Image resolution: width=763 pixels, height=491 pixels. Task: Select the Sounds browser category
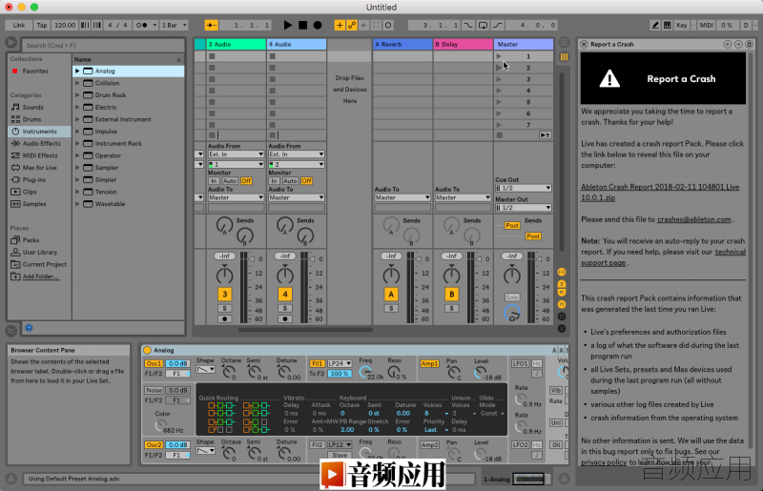33,108
